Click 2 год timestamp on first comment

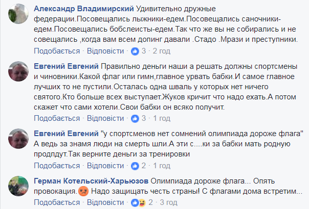pos(162,51)
